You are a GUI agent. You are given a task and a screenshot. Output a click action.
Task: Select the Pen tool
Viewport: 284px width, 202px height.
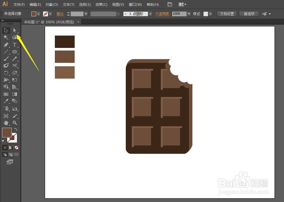click(6, 45)
